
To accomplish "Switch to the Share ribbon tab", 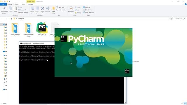I will [x=17, y=4].
